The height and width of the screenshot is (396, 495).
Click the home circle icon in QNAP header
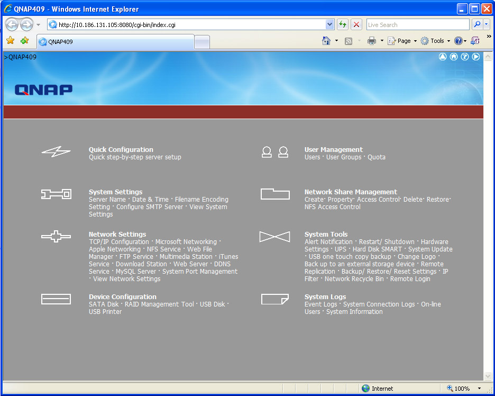coord(454,57)
